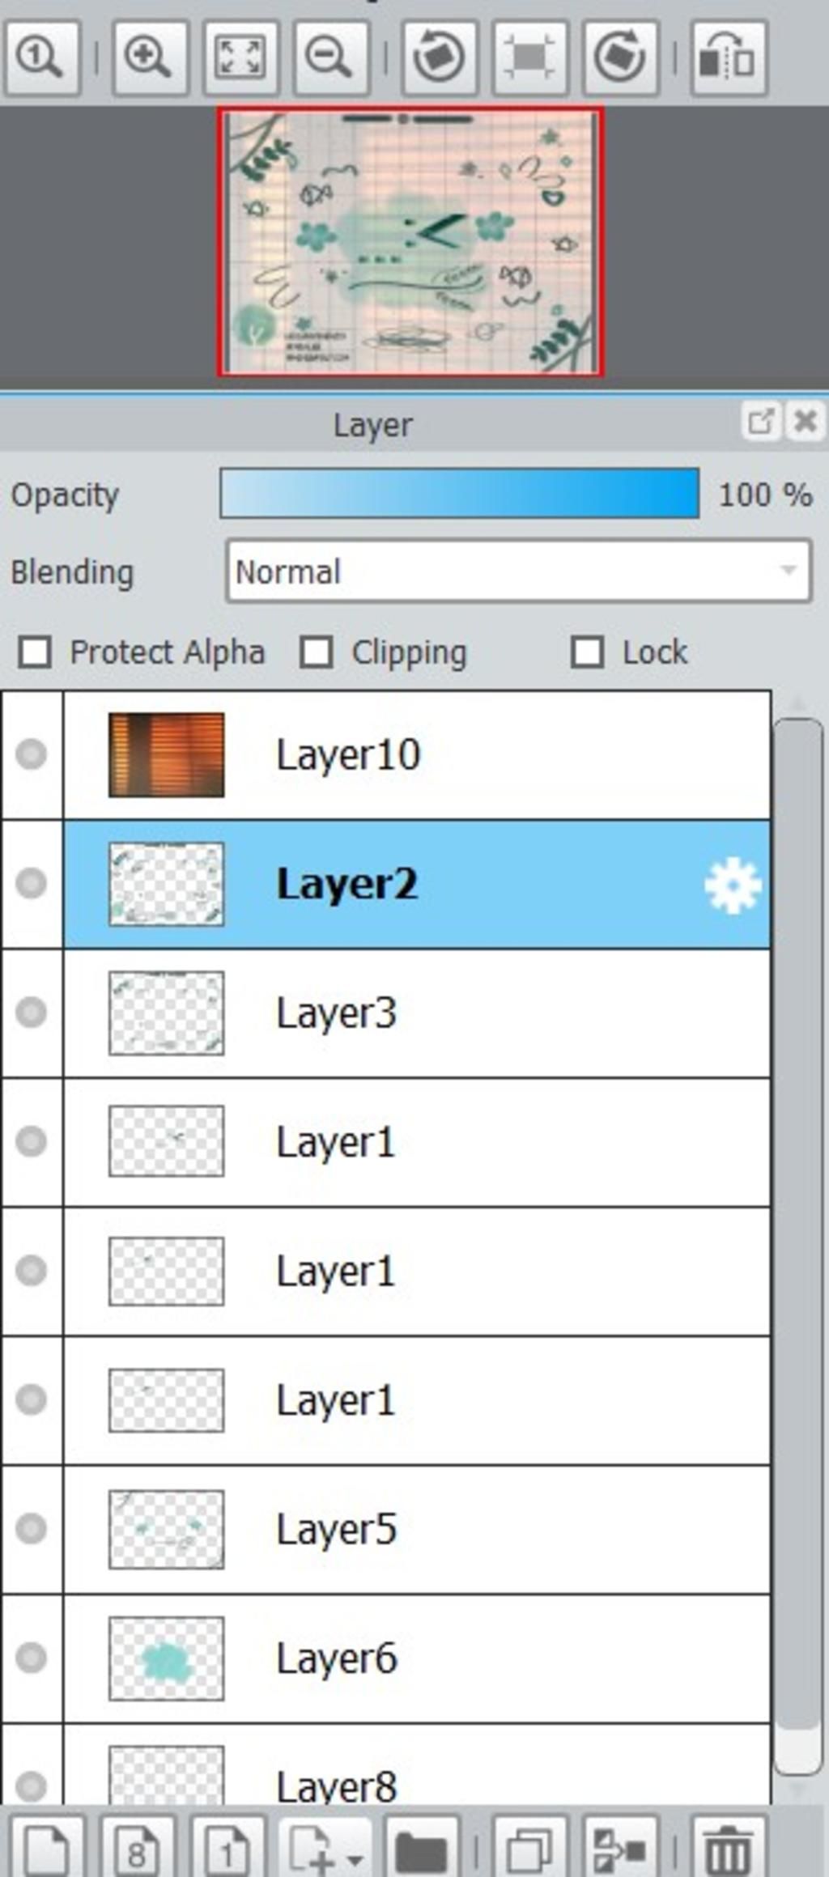Enable the Lock checkbox
829x1877 pixels.
587,652
